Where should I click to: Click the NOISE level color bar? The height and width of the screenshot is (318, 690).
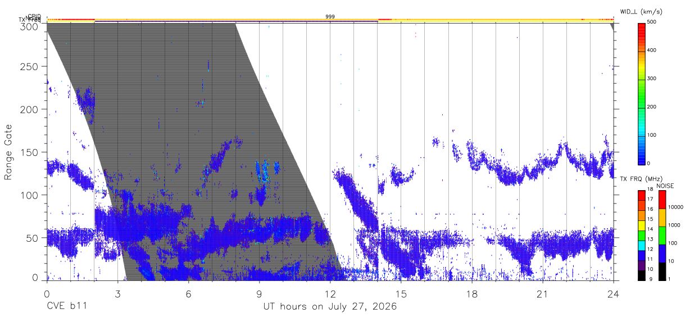coord(662,235)
